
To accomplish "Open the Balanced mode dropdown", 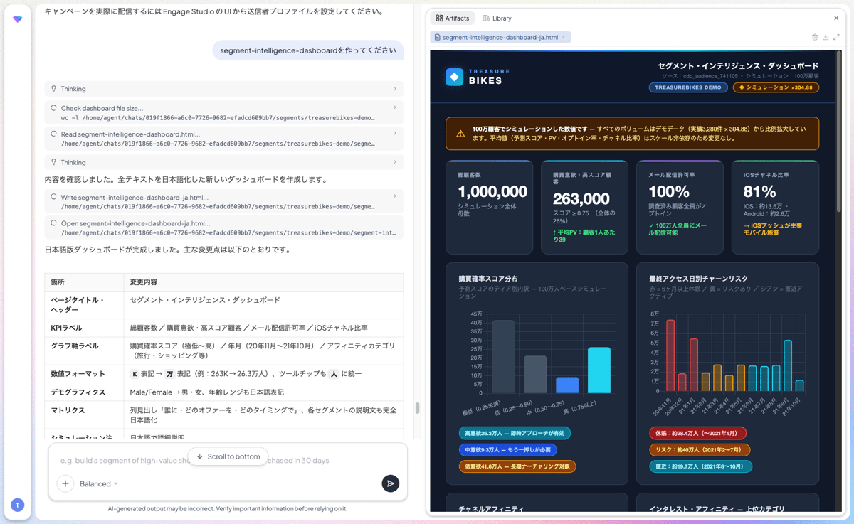I will tap(99, 483).
